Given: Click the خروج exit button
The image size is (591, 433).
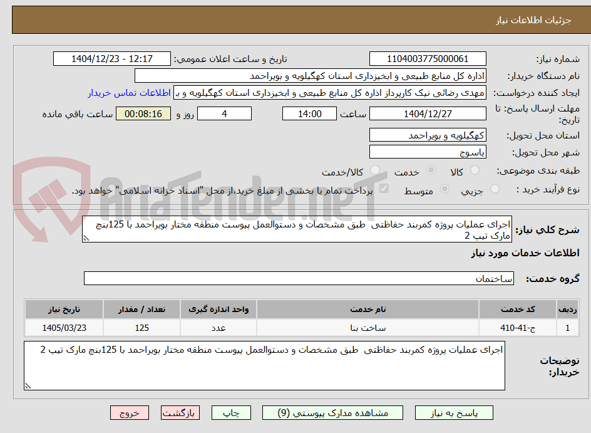Looking at the screenshot, I should [x=130, y=413].
